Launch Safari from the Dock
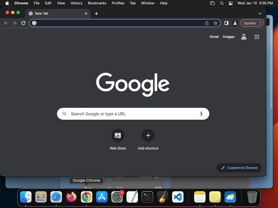The image size is (278, 208). [x=56, y=197]
